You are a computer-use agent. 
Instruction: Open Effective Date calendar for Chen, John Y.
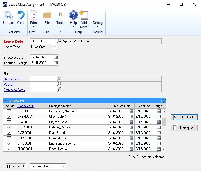coord(131,117)
